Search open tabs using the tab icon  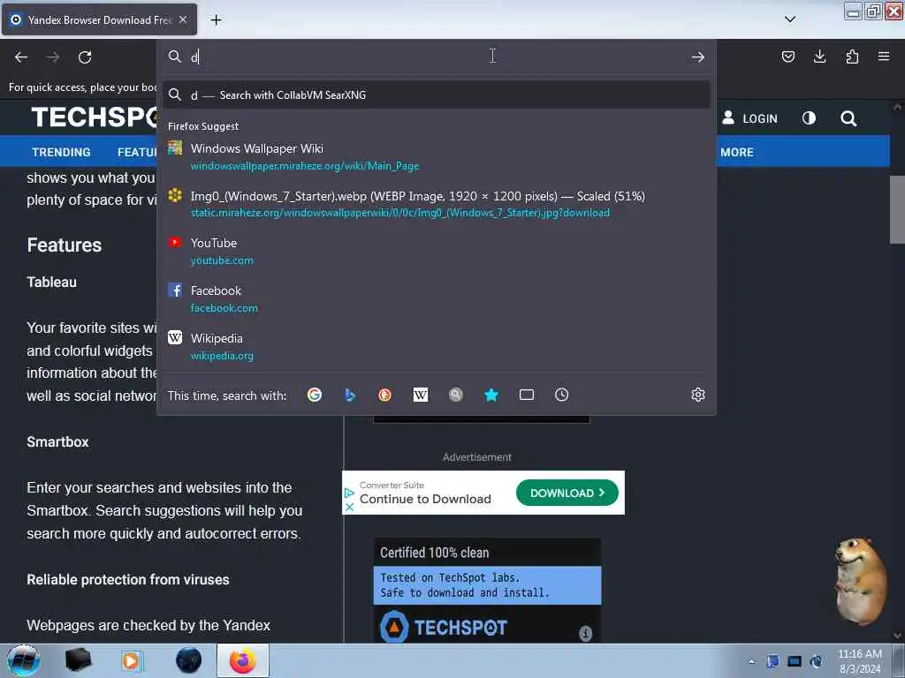point(527,395)
